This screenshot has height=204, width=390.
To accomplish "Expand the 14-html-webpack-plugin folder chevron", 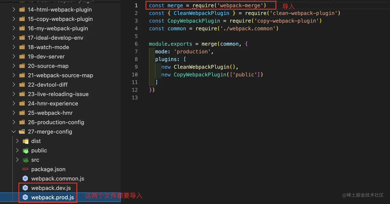I will (14, 10).
